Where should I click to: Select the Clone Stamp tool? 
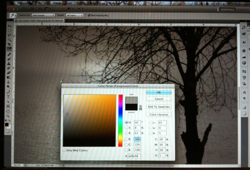[x=9, y=64]
